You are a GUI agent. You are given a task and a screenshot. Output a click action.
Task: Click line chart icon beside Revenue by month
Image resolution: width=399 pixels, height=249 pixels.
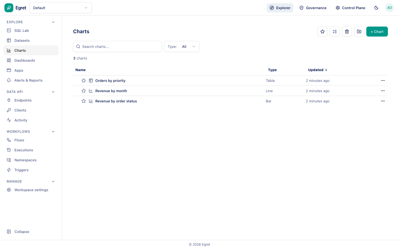[x=91, y=91]
